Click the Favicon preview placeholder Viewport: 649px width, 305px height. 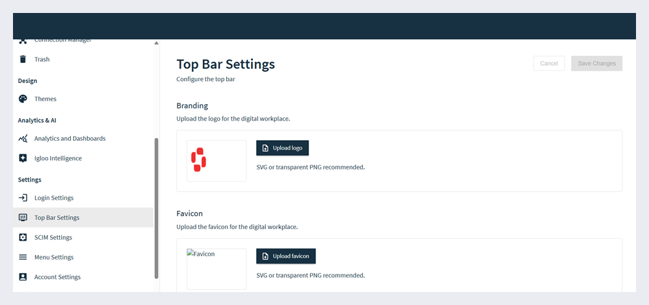coord(217,269)
